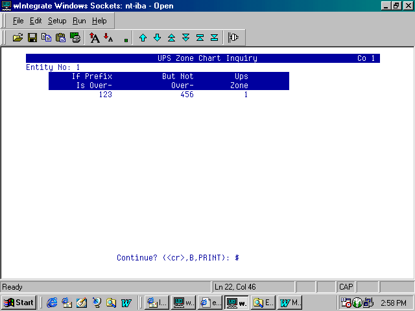
Task: Open the Run menu
Action: [x=79, y=21]
